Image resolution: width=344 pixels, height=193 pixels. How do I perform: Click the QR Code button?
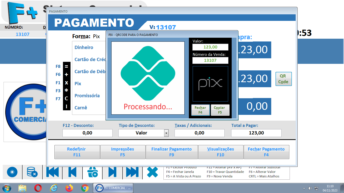284,79
